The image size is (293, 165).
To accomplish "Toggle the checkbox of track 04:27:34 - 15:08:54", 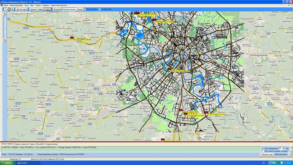I will pos(2,147).
